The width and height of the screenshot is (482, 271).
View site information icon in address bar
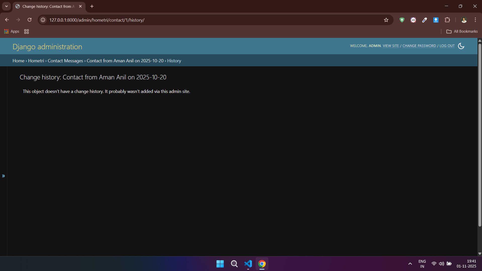pos(43,20)
